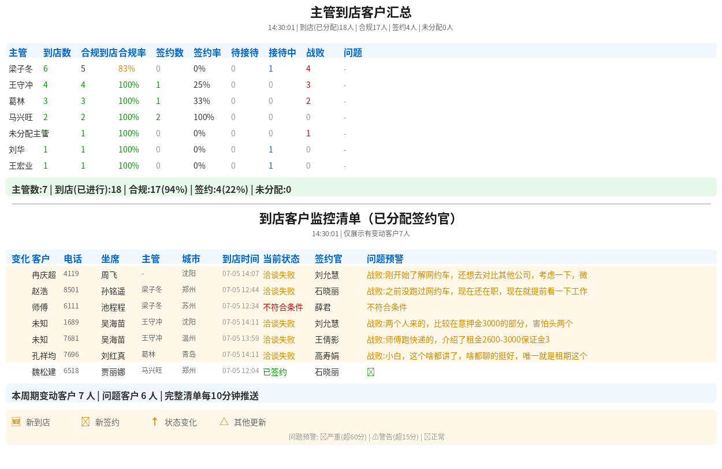Image resolution: width=722 pixels, height=469 pixels.
Task: Click customer name 魏松建
Action: (x=44, y=372)
